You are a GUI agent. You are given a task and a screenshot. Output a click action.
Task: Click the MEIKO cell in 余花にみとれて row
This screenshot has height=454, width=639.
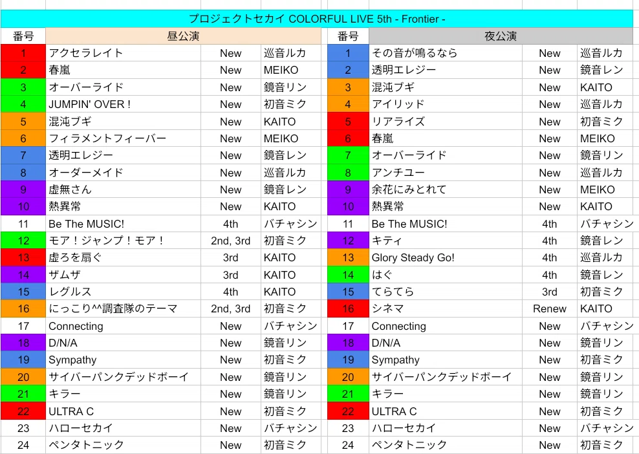tap(605, 189)
